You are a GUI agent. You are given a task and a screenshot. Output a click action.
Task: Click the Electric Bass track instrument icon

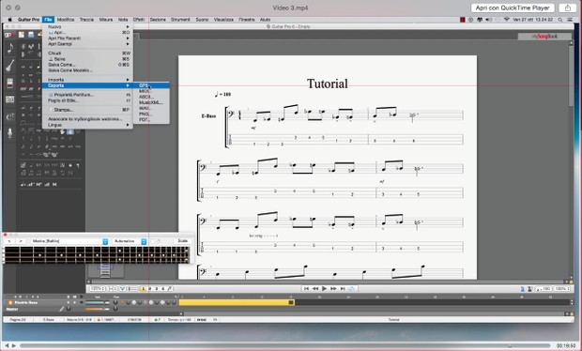10,303
